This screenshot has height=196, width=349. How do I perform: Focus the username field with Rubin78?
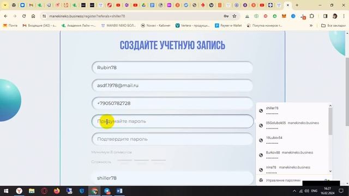coord(172,68)
